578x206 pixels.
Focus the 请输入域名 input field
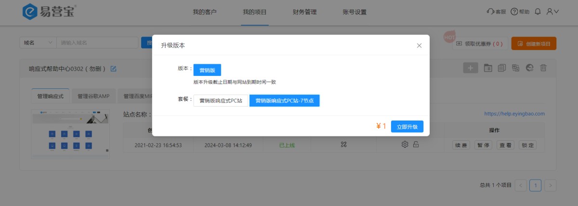(97, 43)
